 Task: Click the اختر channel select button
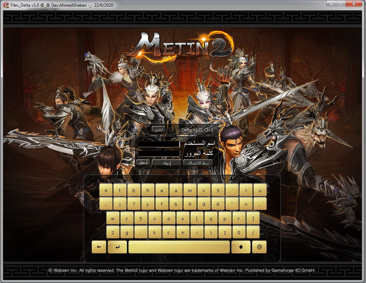(159, 130)
